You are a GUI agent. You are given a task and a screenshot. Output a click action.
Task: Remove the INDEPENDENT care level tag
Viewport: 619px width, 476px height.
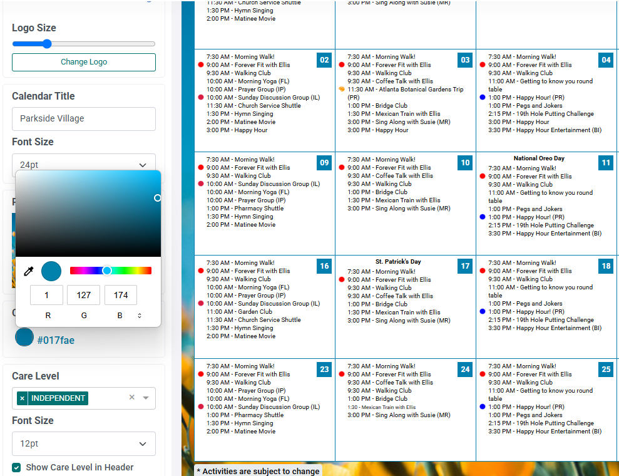tap(23, 398)
